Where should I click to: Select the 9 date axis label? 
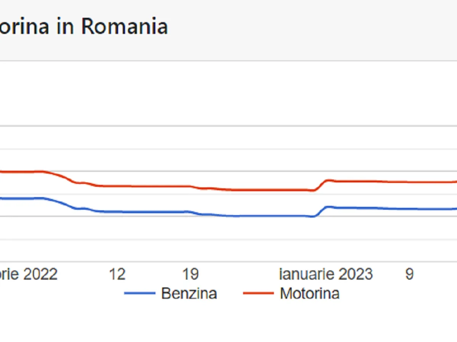coord(409,274)
